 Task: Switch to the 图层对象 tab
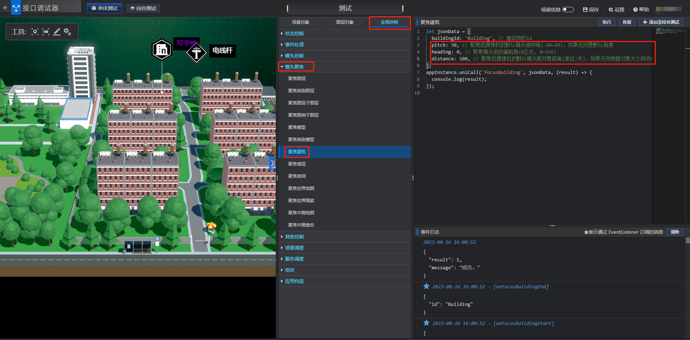(345, 22)
